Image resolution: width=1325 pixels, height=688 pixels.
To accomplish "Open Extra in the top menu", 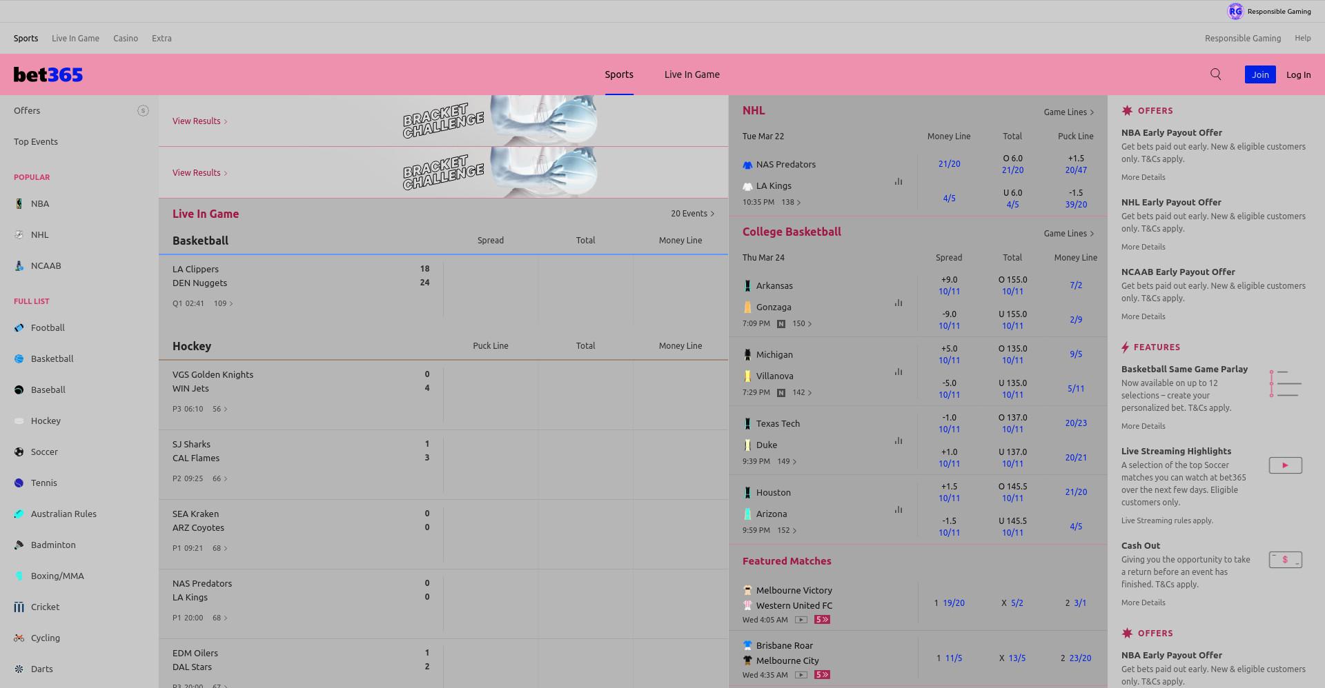I will [x=161, y=39].
